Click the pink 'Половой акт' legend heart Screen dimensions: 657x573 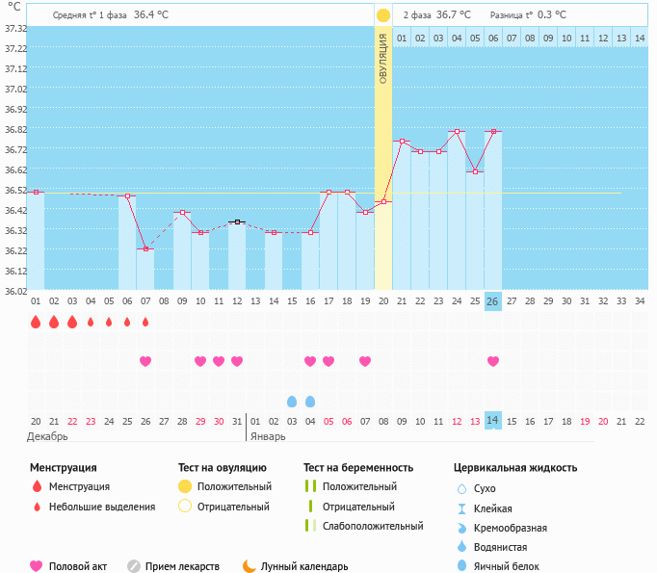37,566
